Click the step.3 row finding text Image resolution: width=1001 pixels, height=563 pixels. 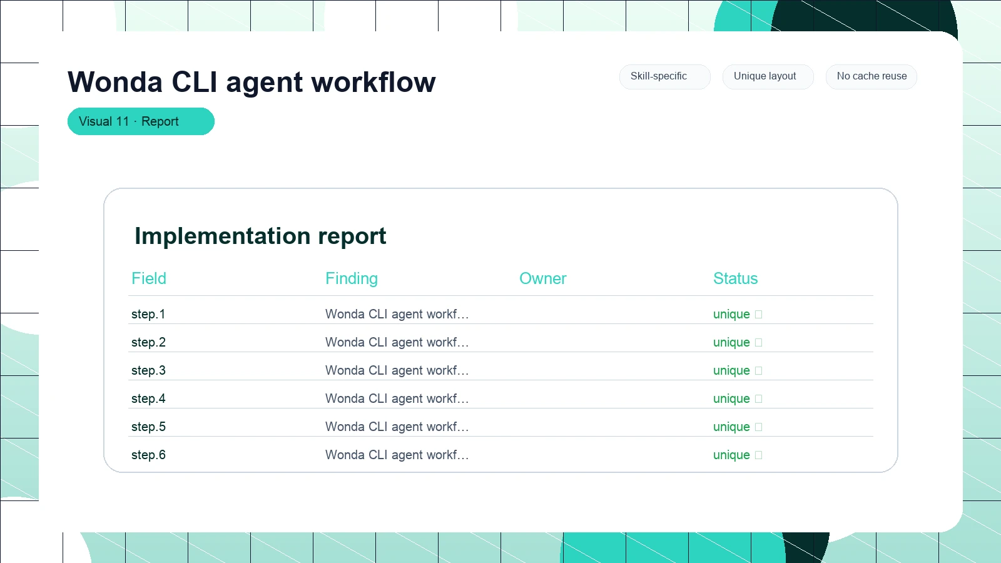397,370
